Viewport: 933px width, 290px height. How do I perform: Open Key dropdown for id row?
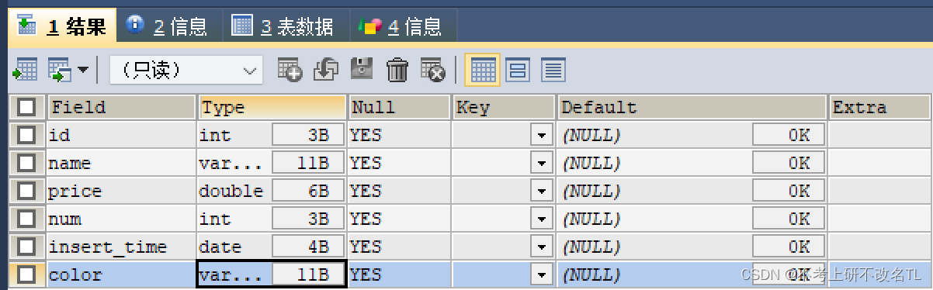542,135
